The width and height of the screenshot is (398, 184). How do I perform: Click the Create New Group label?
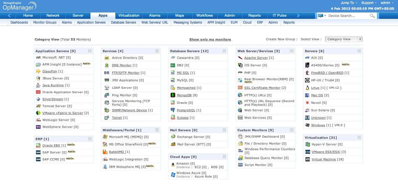(282, 39)
